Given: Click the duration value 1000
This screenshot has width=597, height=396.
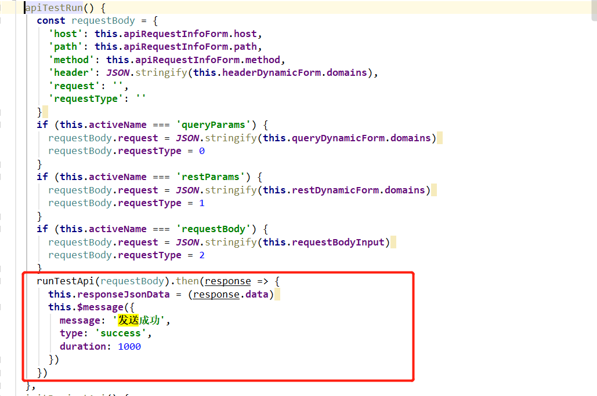Looking at the screenshot, I should (x=129, y=346).
